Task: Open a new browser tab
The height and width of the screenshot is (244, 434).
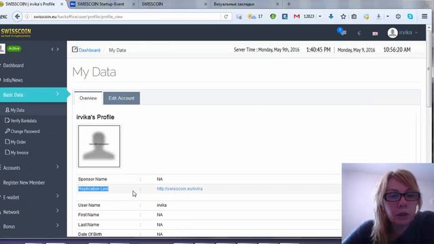Action: pyautogui.click(x=289, y=4)
